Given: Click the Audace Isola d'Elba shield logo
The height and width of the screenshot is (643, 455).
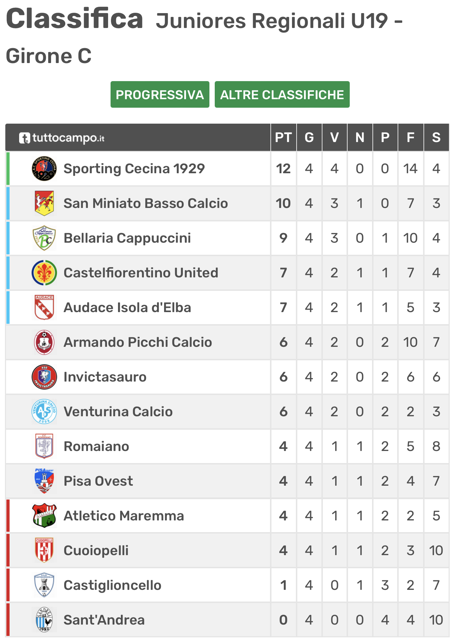Looking at the screenshot, I should click(x=44, y=308).
